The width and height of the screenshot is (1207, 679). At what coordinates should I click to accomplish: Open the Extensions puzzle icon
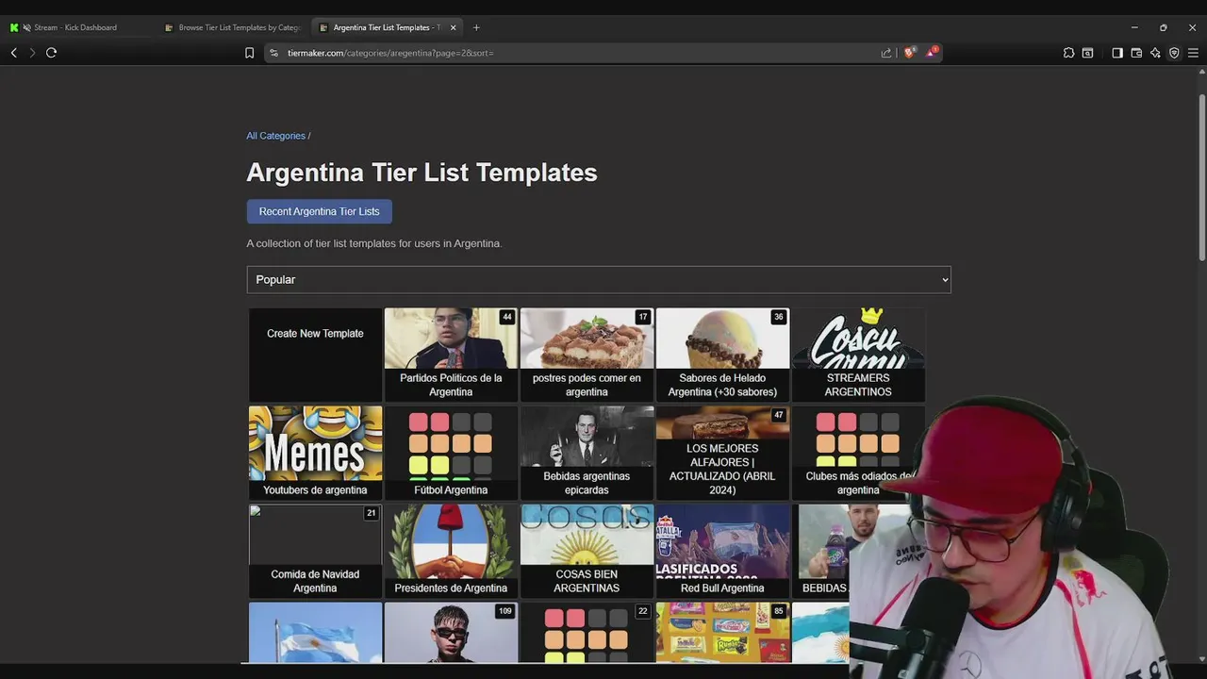click(1068, 53)
